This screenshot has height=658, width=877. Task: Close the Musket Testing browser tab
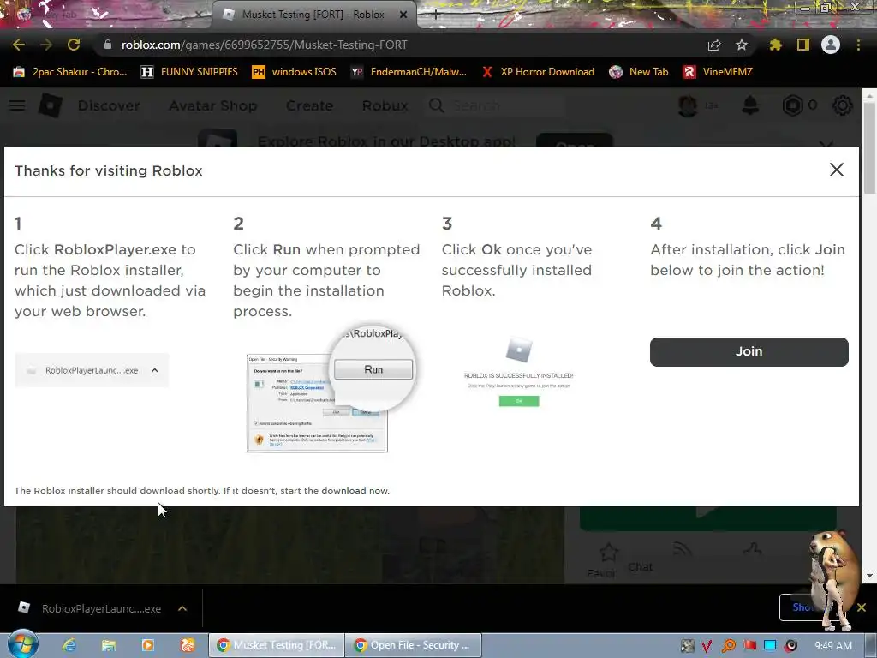[x=403, y=15]
